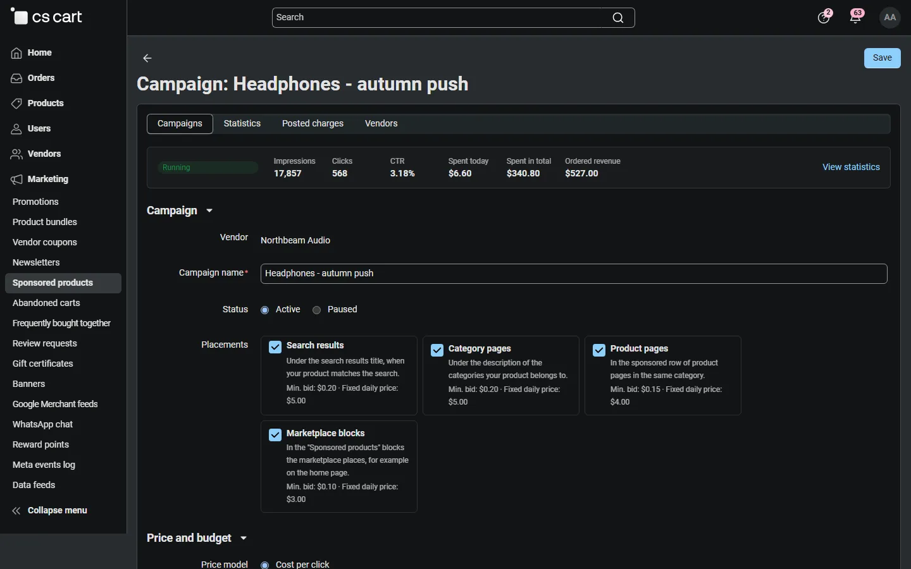The height and width of the screenshot is (569, 911).
Task: Click the search magnifier icon
Action: (618, 18)
